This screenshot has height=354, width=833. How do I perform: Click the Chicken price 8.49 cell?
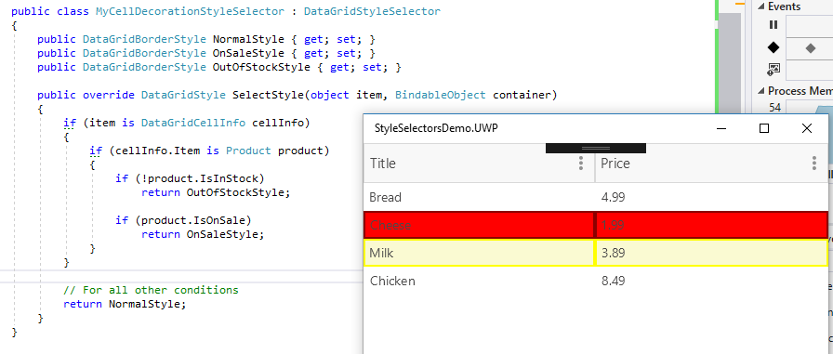711,281
